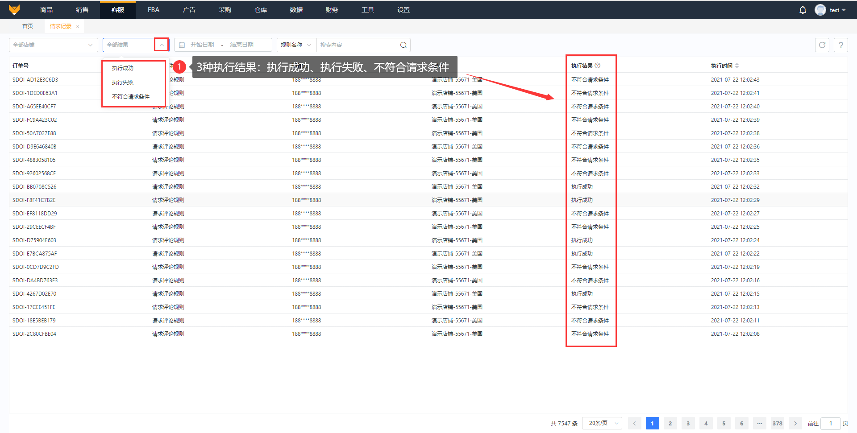857x433 pixels.
Task: Click order number SDOI-AD12E3C6D3
Action: [35, 80]
